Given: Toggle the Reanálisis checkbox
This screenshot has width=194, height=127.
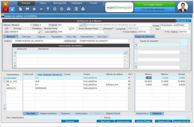Looking at the screenshot, I should [29, 28].
